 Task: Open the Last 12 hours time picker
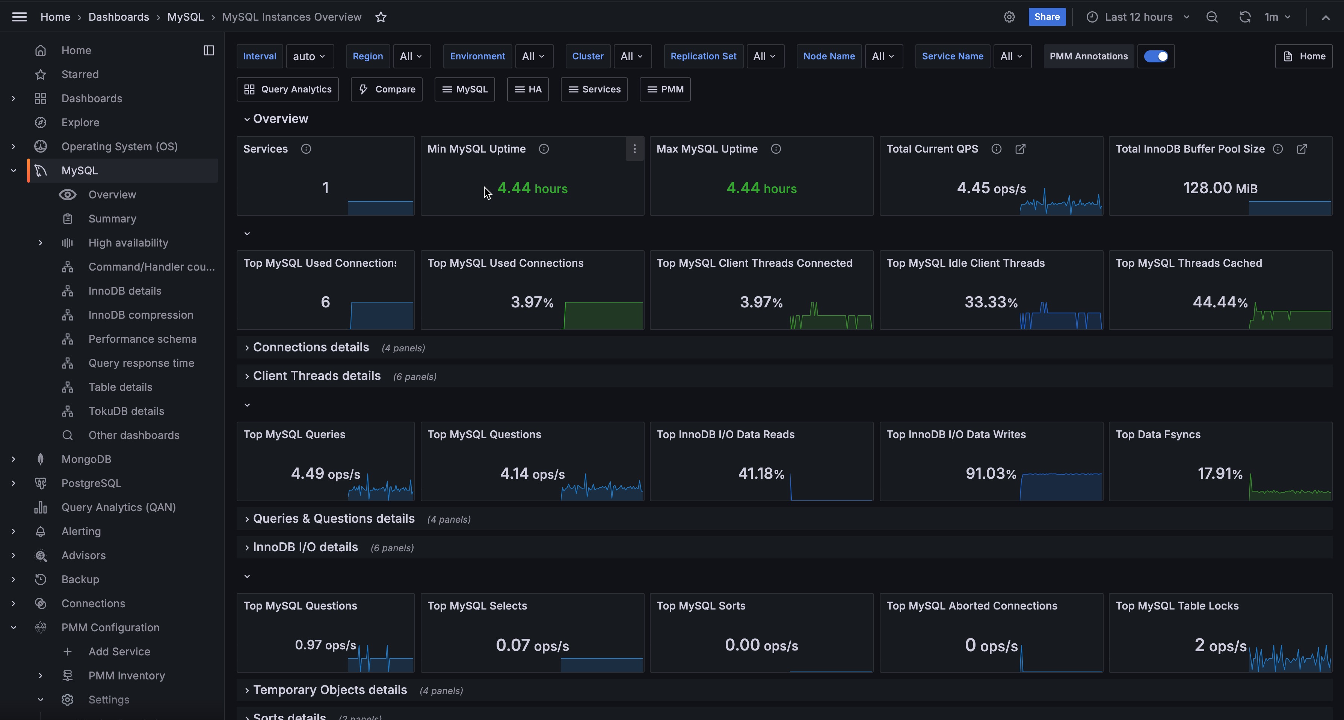[1139, 17]
